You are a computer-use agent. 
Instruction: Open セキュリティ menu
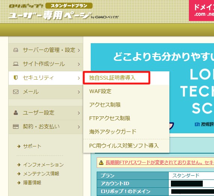pyautogui.click(x=46, y=78)
